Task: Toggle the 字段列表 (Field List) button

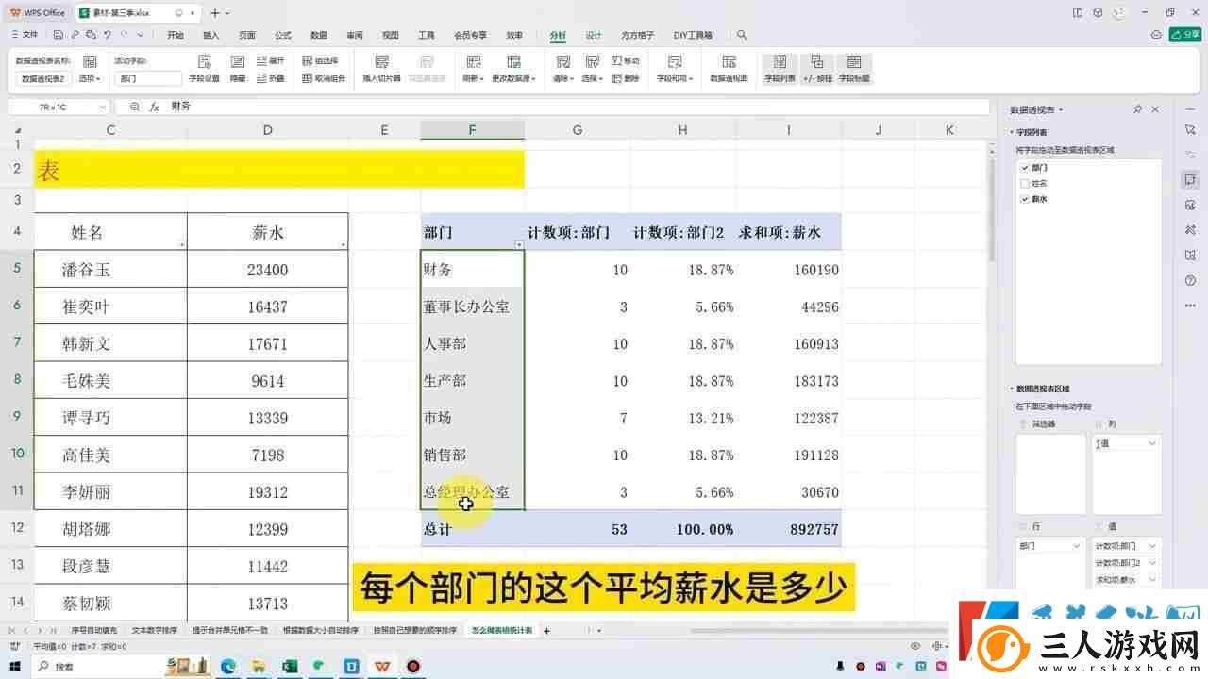Action: (x=780, y=69)
